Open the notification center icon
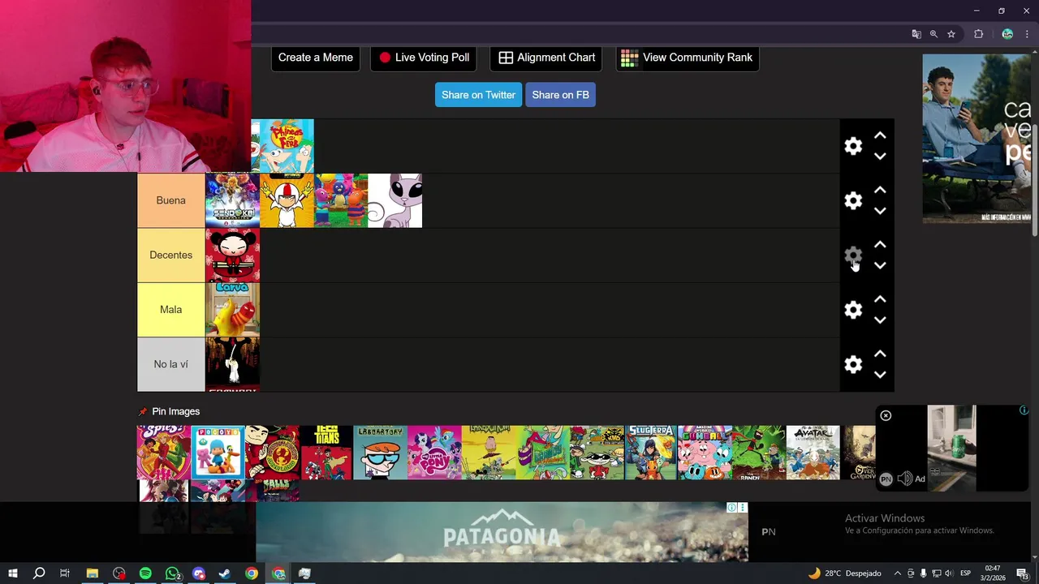The image size is (1039, 584). (1022, 573)
